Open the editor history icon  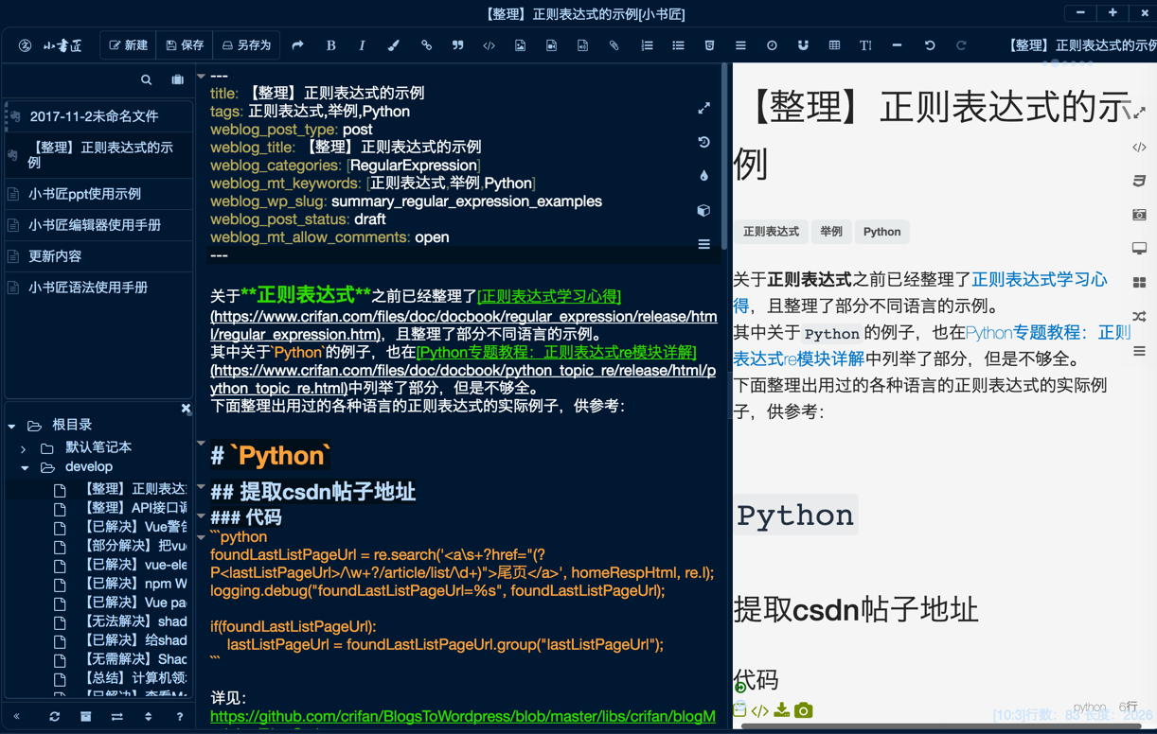click(x=703, y=142)
